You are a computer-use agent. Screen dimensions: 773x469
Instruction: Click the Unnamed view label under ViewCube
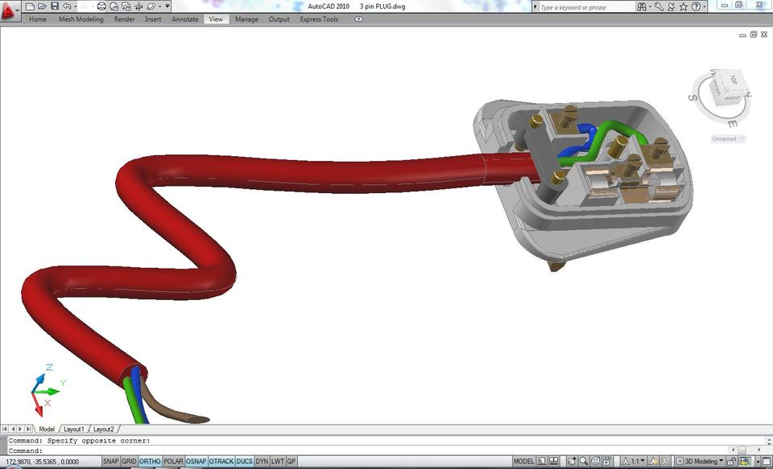pyautogui.click(x=725, y=138)
